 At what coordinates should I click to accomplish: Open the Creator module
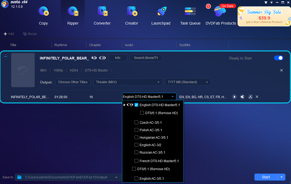coord(132,15)
